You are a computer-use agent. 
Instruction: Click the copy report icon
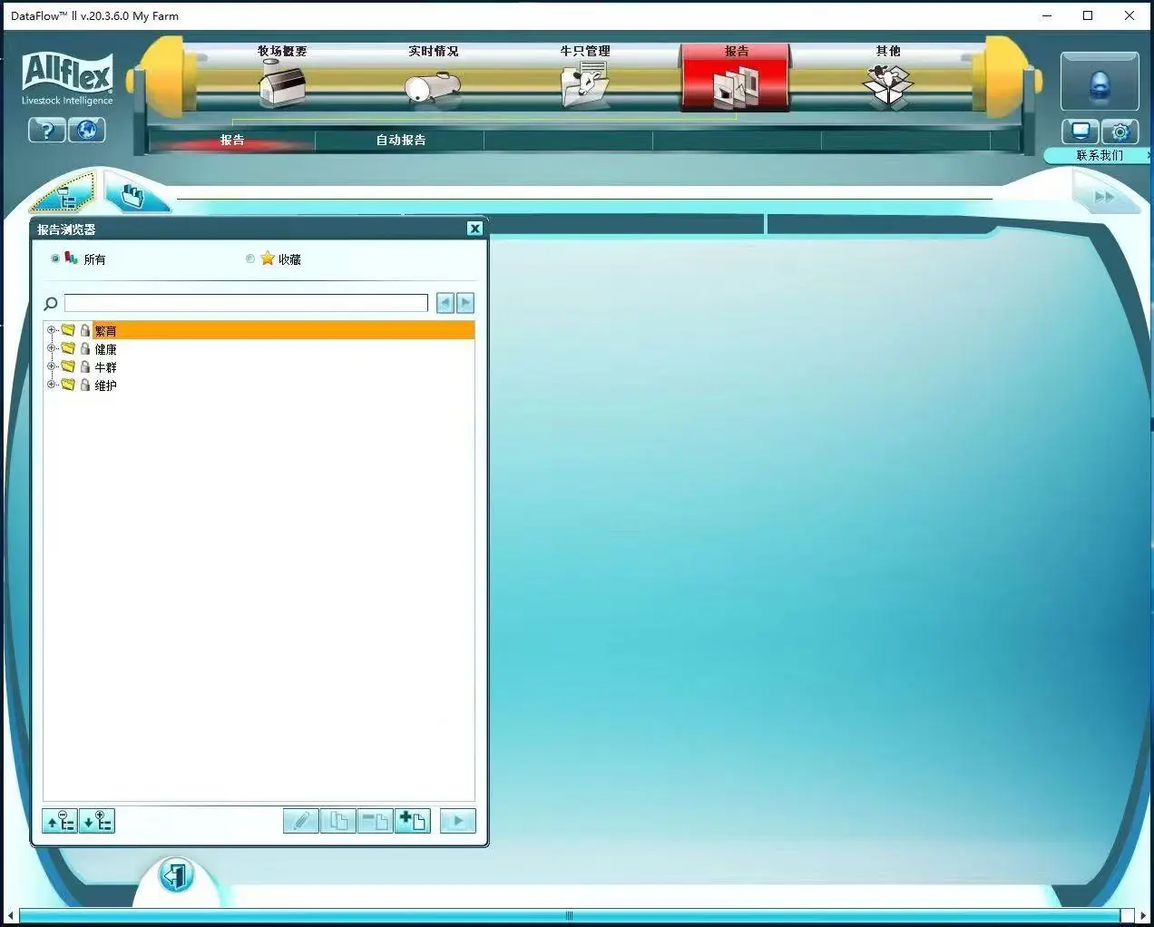pyautogui.click(x=338, y=821)
